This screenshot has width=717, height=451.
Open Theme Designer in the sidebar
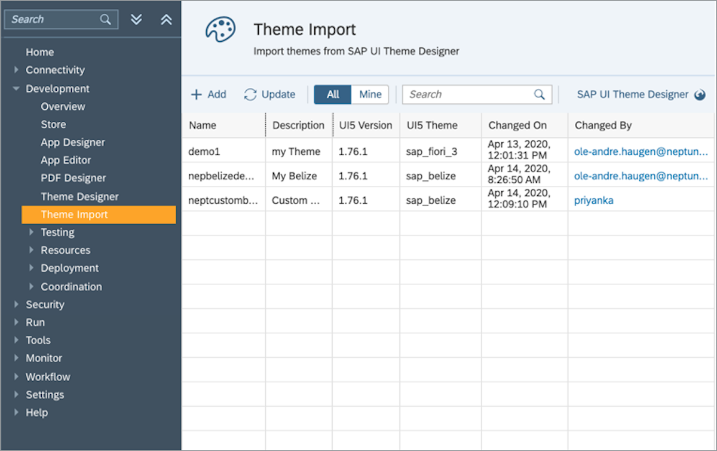pos(79,197)
